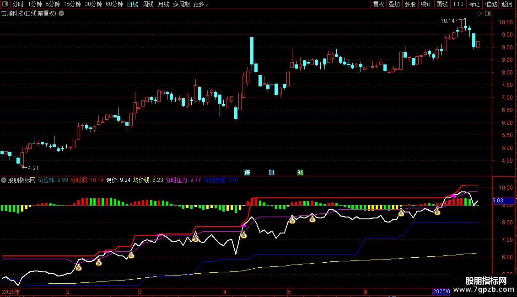Click the 现价: 9.24 value

tap(118, 180)
